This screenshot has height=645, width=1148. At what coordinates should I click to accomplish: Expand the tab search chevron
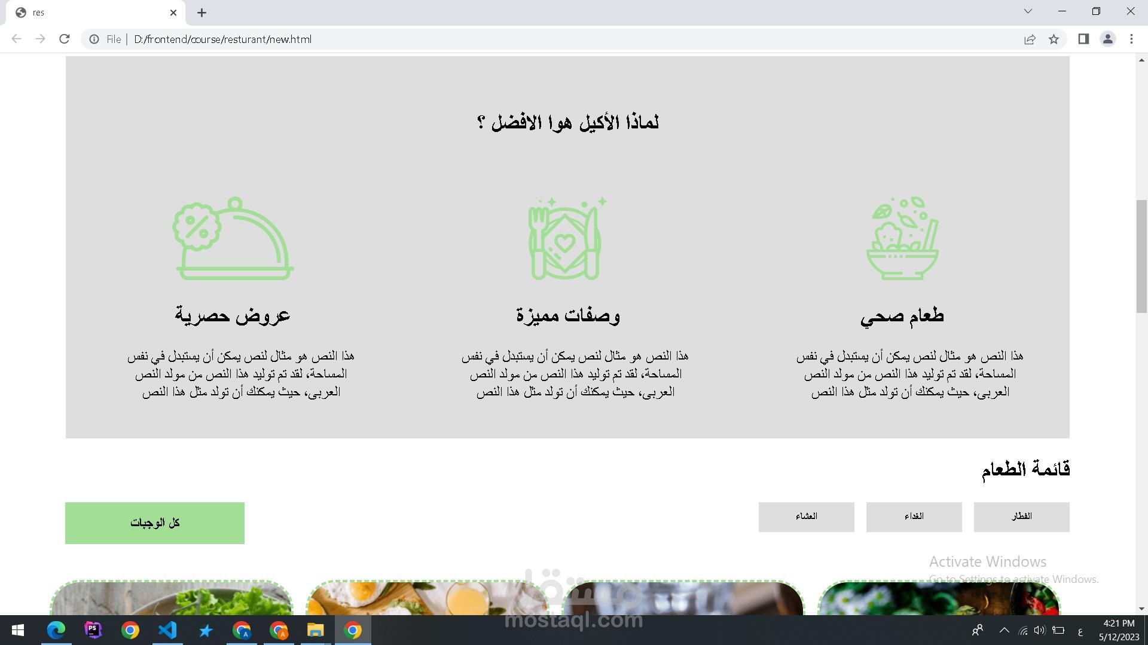coord(1028,11)
